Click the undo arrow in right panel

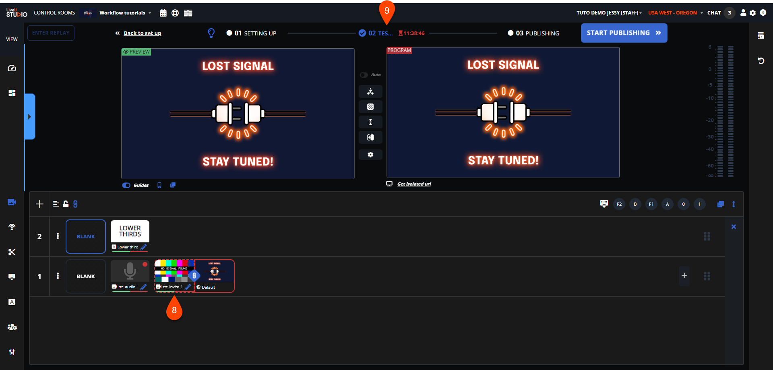761,61
